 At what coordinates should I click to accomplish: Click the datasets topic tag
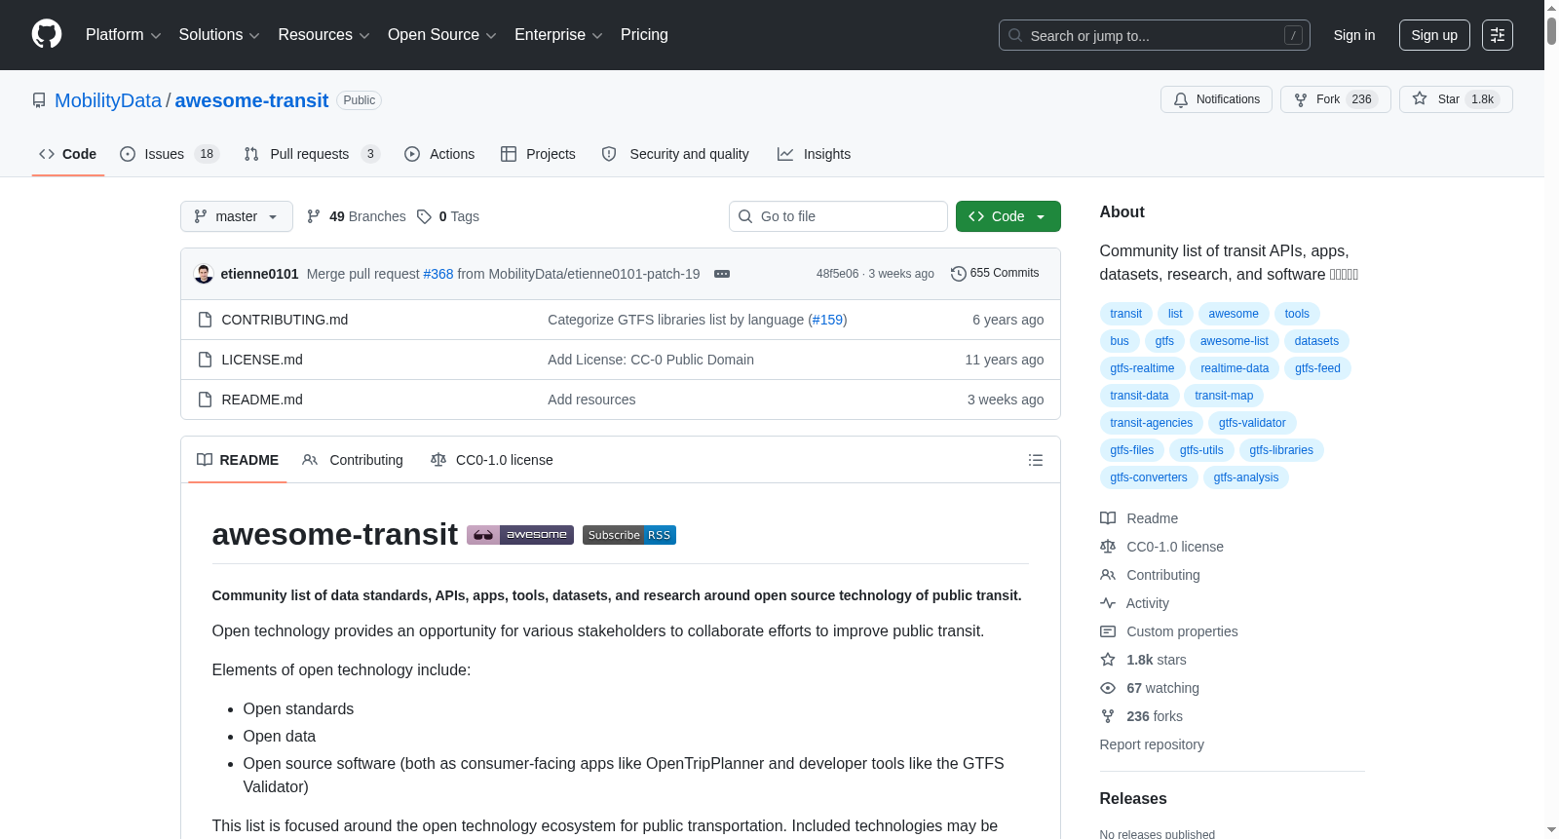click(1316, 341)
